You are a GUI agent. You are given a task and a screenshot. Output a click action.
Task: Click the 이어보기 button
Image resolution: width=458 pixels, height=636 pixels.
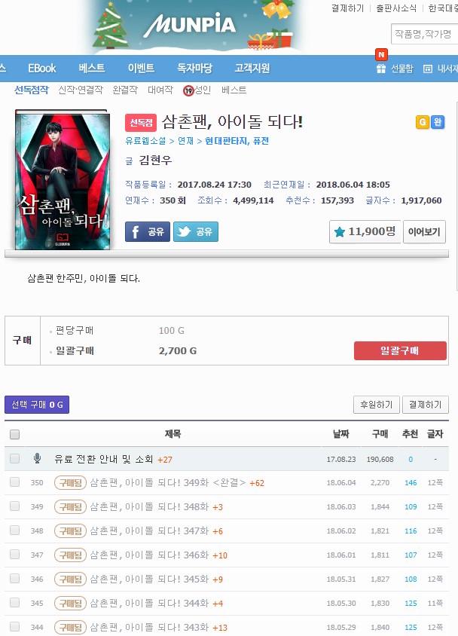(x=424, y=231)
